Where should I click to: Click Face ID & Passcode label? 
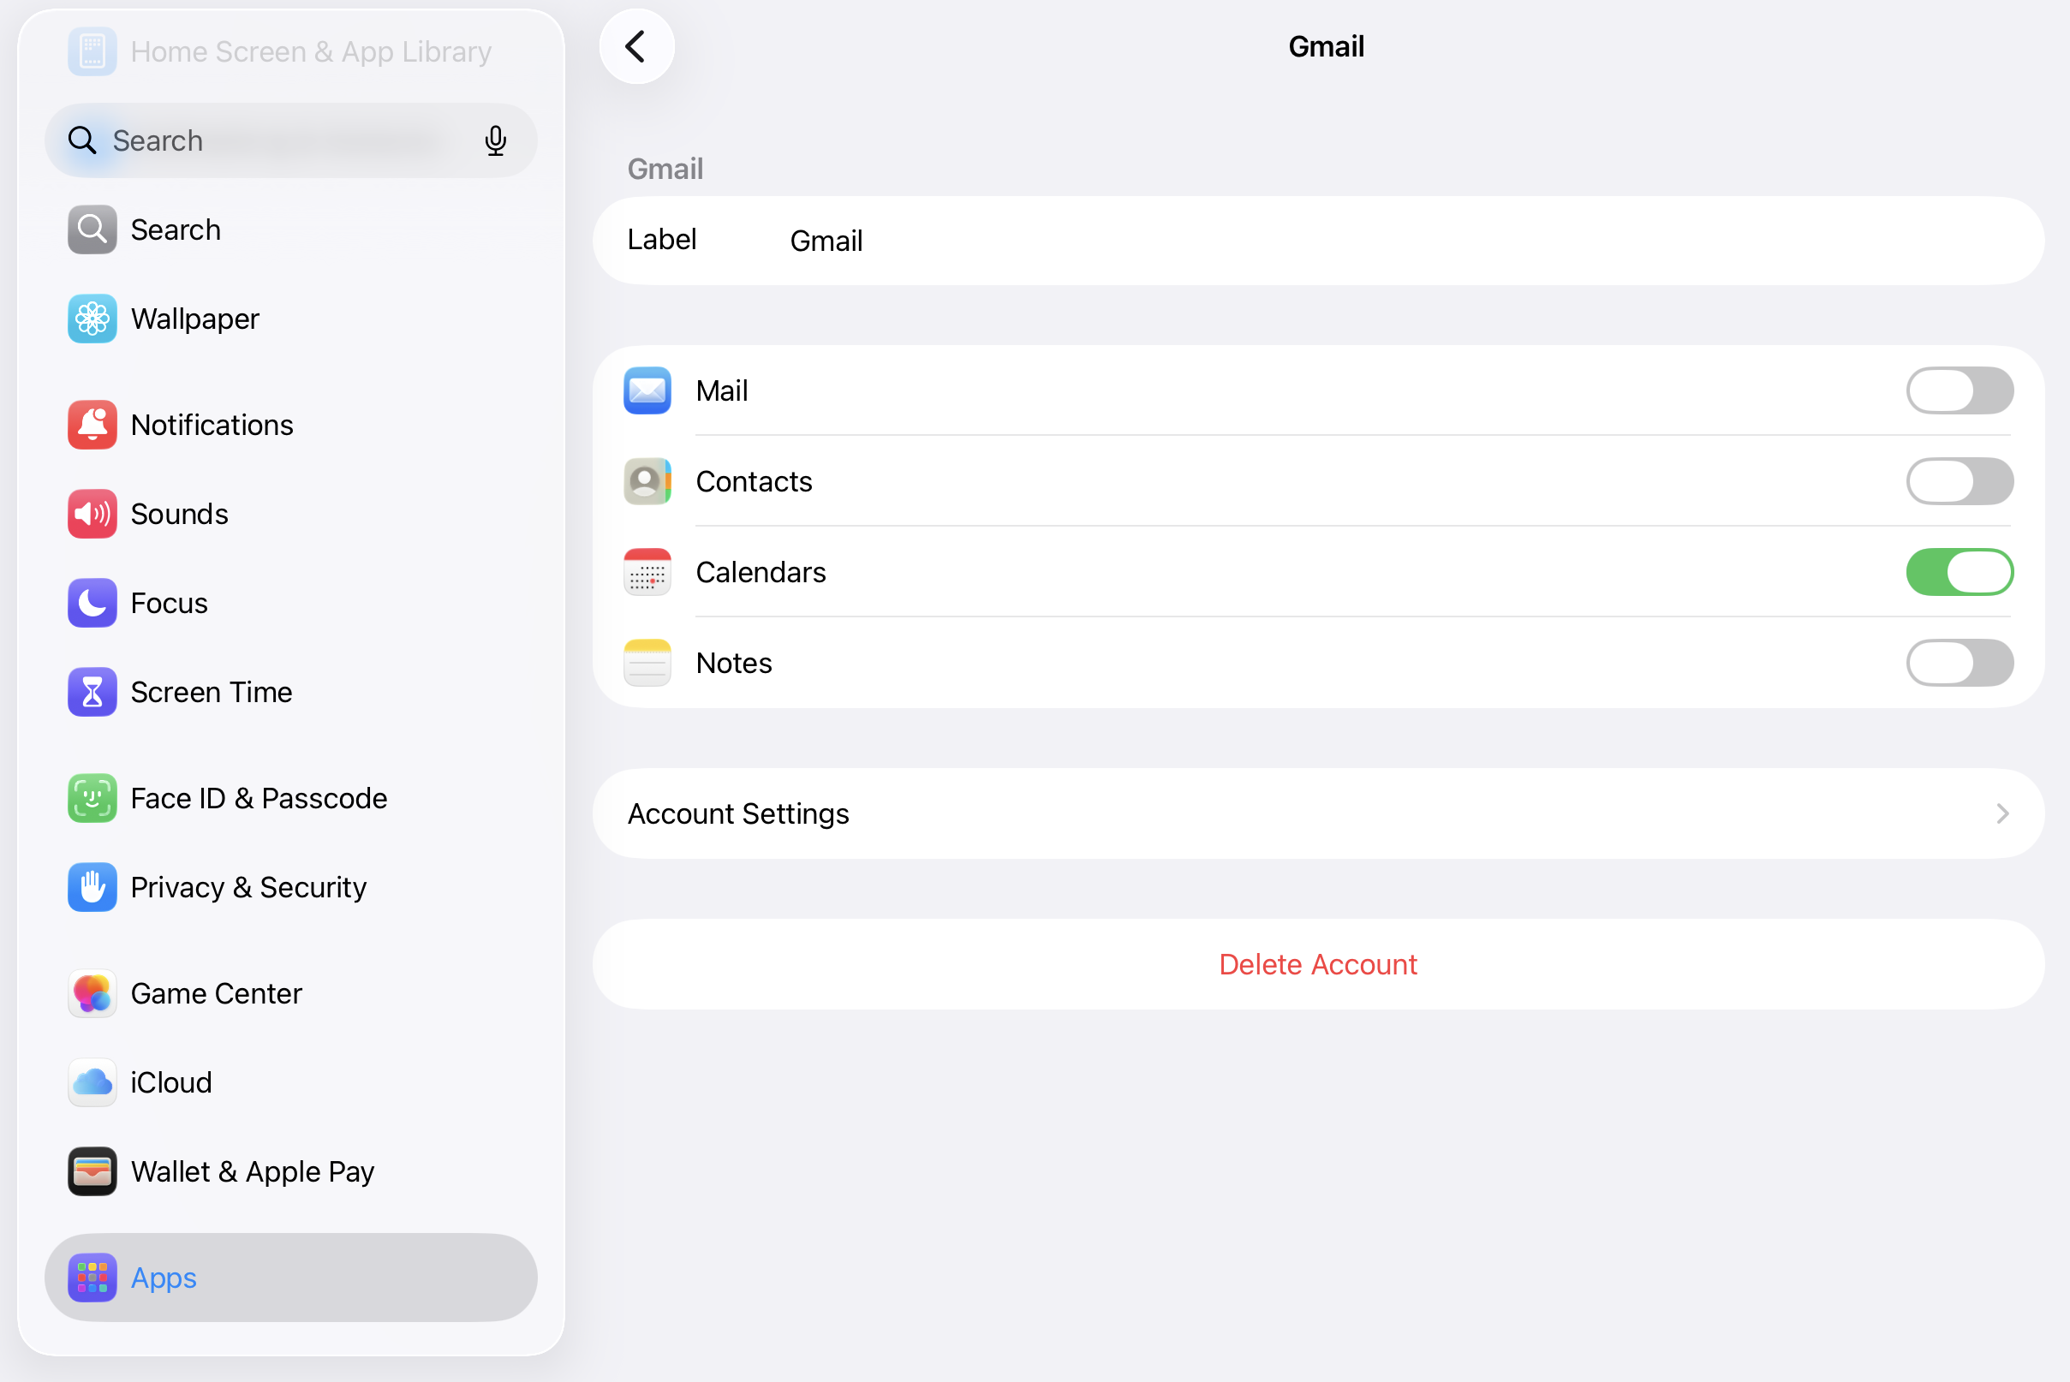259,800
